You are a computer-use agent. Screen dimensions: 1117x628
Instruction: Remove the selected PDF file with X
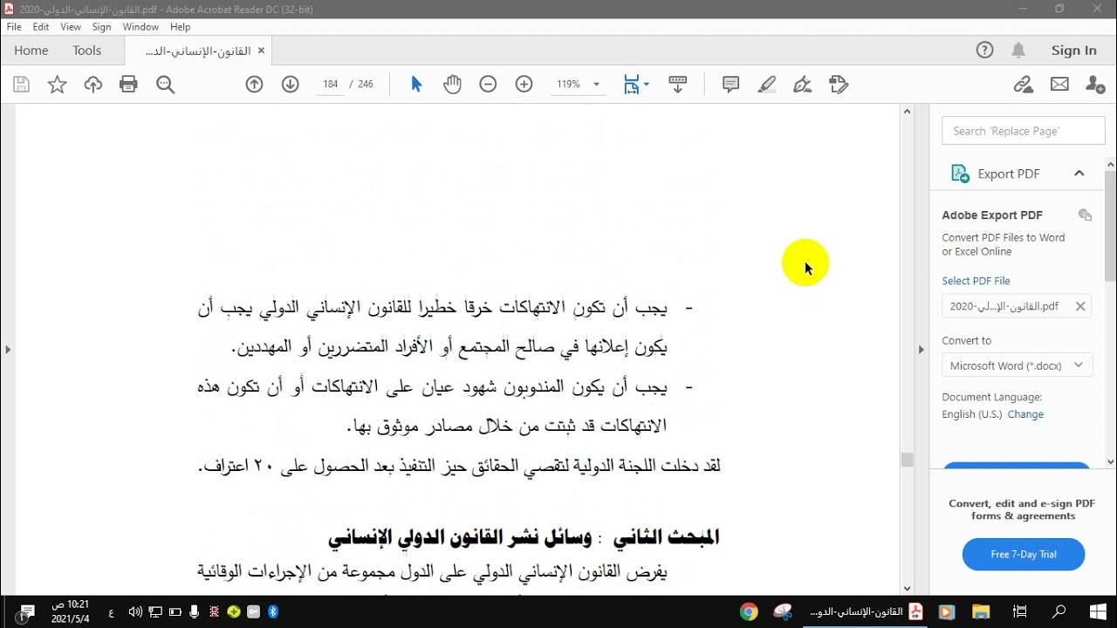click(x=1080, y=306)
